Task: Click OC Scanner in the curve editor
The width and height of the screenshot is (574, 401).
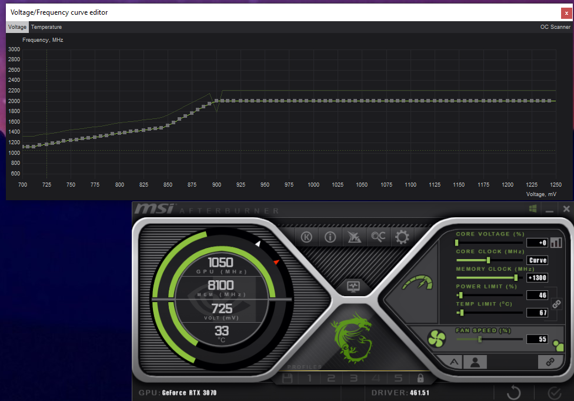Action: pos(555,27)
